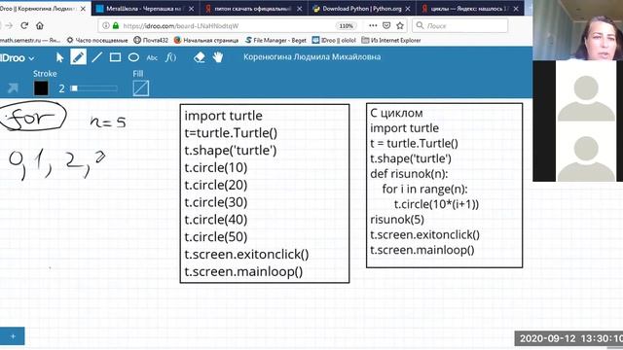Reload the page in the browser
Screen dimensions: 623x350
pos(24,26)
